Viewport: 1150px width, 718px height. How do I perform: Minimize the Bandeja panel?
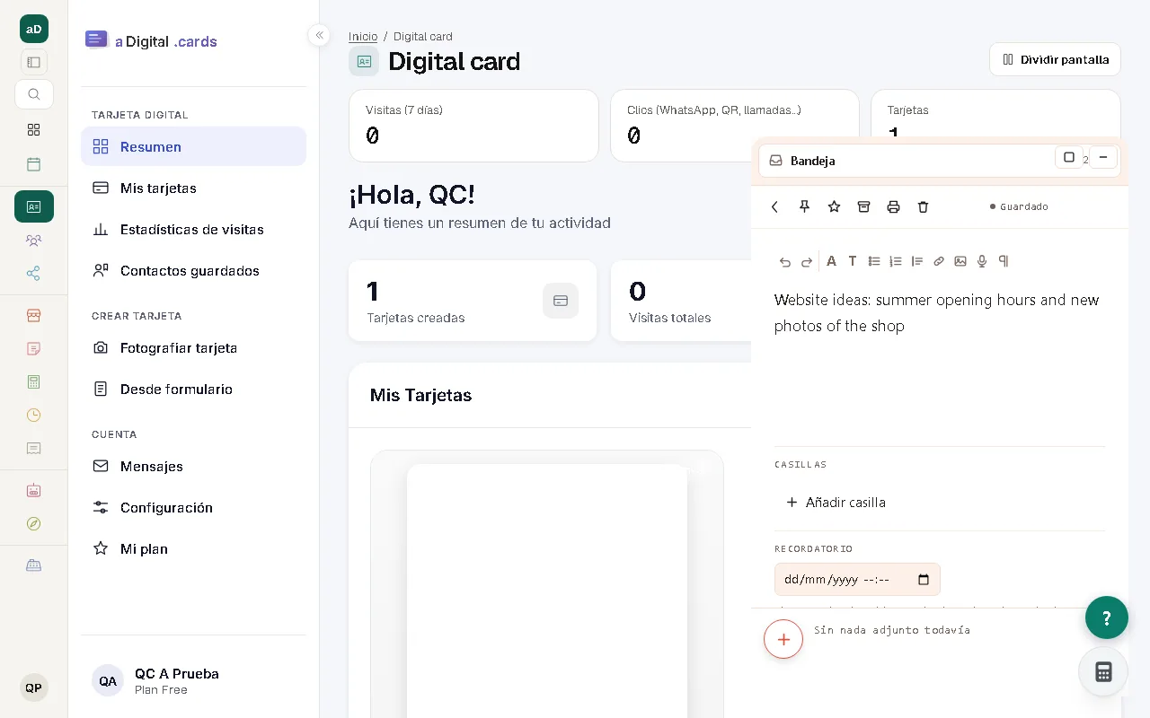[x=1102, y=158]
